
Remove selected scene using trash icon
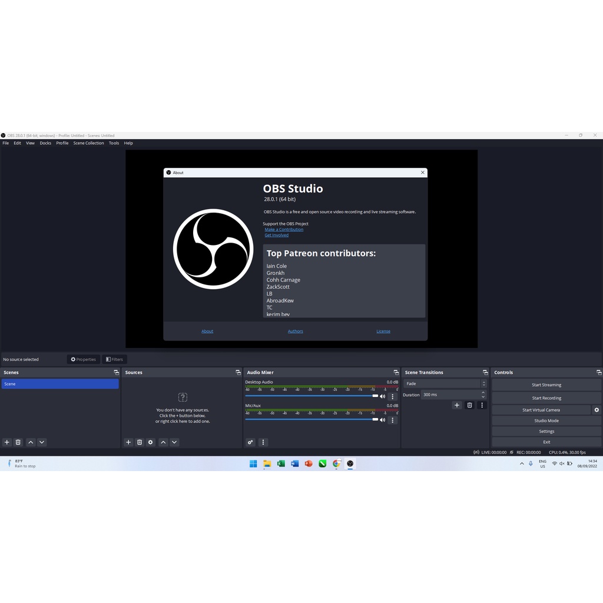tap(18, 442)
